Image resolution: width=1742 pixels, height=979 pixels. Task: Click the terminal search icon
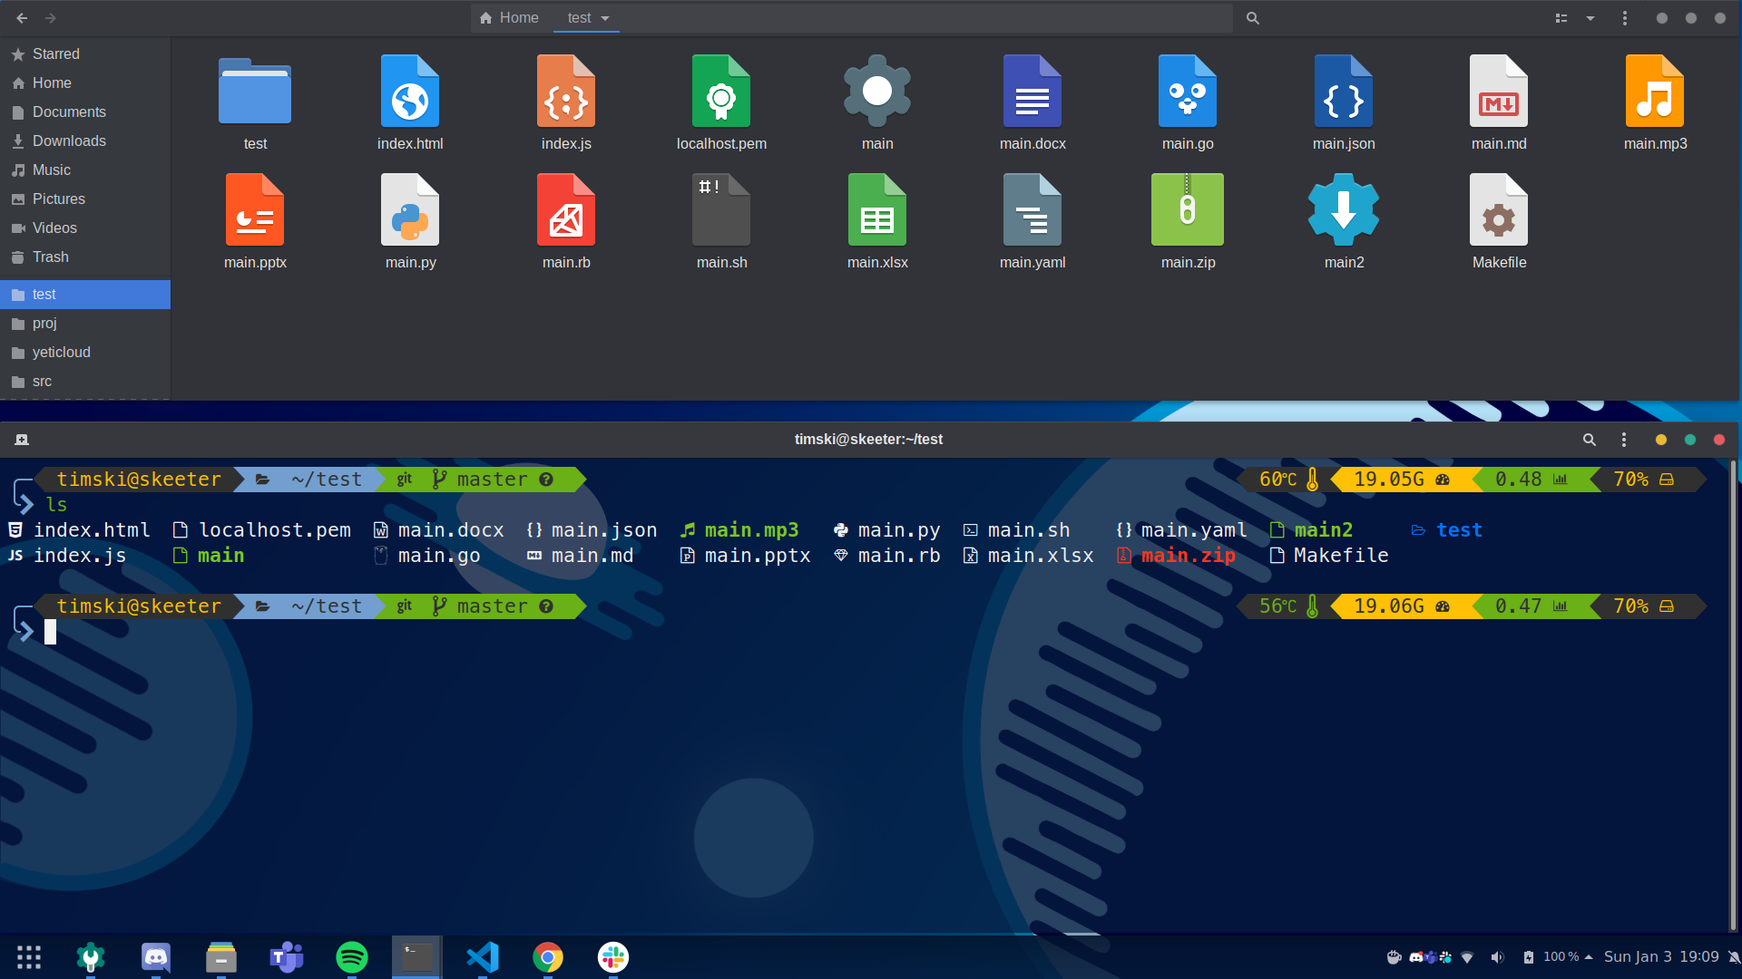point(1590,440)
